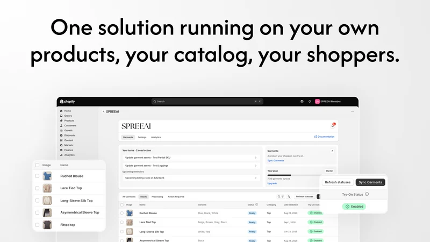Click the 'Beige, Brown, Grey, Black' variants cell
The height and width of the screenshot is (242, 430).
coord(212,222)
